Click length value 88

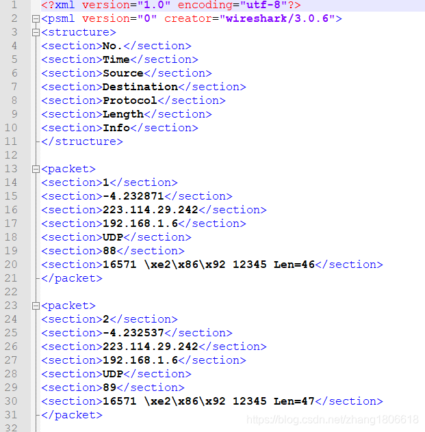pyautogui.click(x=110, y=251)
